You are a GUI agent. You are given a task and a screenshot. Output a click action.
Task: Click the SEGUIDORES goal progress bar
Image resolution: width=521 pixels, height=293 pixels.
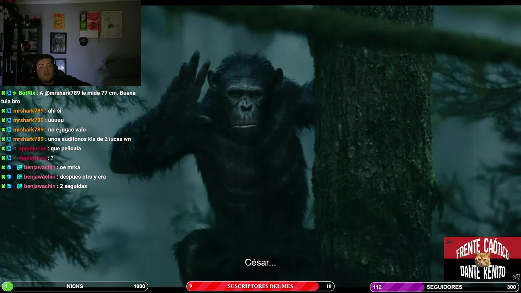click(x=445, y=287)
